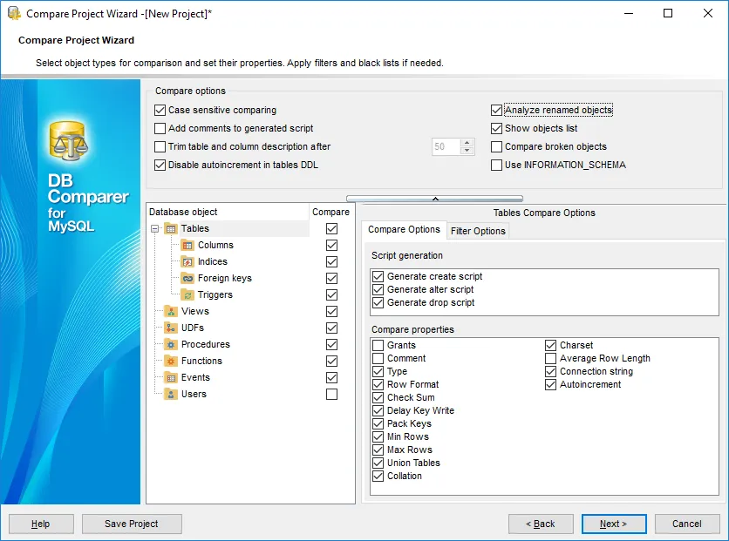Select the Columns icon in object tree

coord(187,245)
